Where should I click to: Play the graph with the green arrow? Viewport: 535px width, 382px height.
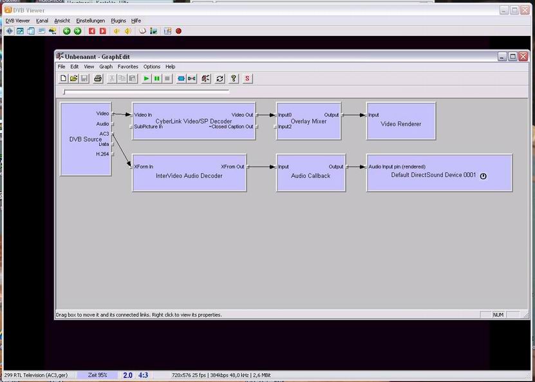[x=147, y=78]
